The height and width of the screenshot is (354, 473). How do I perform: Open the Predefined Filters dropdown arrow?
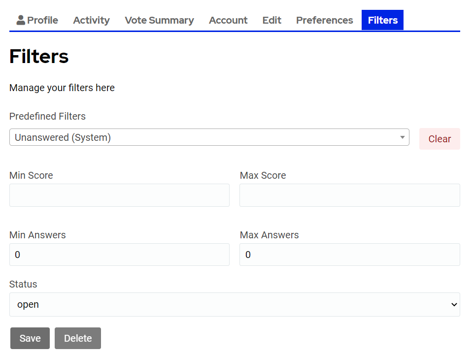(x=402, y=137)
